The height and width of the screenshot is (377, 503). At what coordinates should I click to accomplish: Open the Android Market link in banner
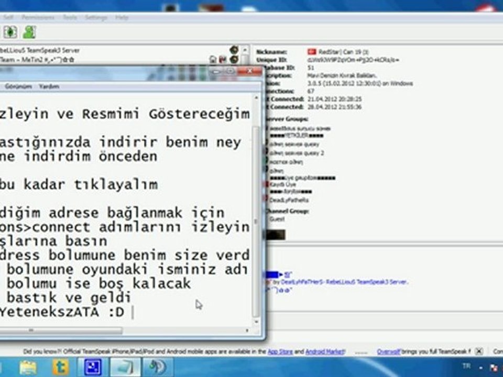click(325, 352)
